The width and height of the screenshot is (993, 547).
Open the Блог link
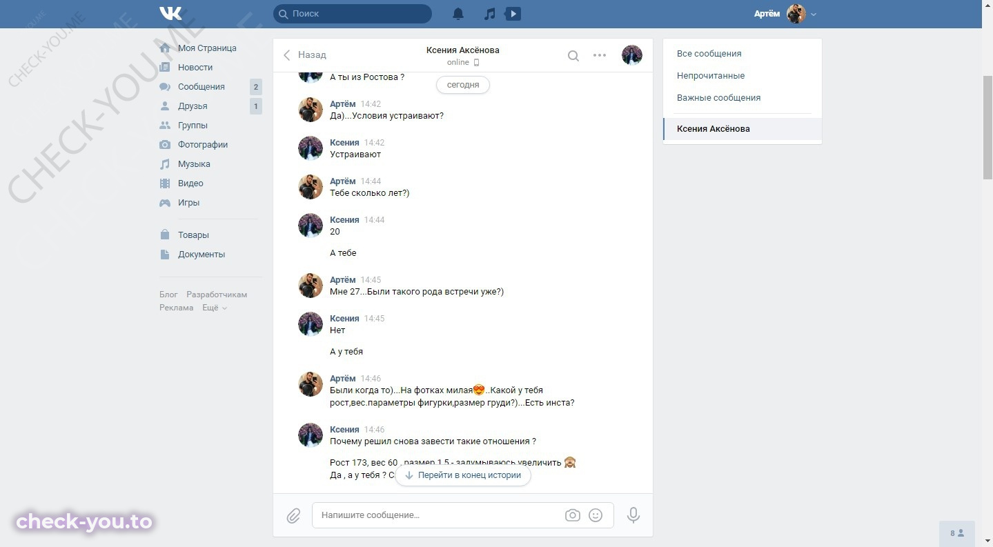pyautogui.click(x=168, y=295)
